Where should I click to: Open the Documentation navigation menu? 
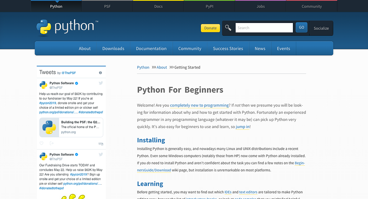(151, 48)
